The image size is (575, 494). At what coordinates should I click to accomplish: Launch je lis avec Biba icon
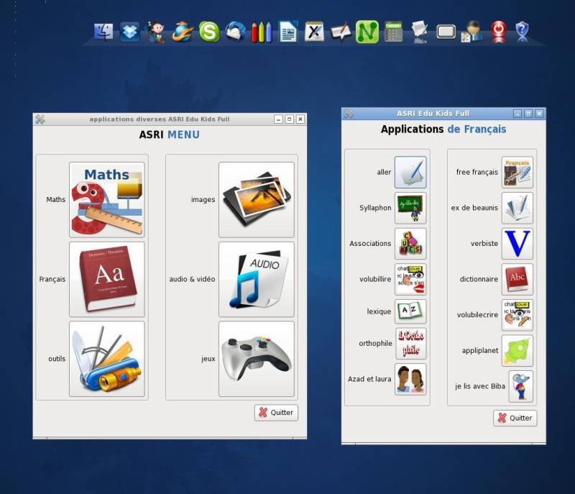click(520, 386)
